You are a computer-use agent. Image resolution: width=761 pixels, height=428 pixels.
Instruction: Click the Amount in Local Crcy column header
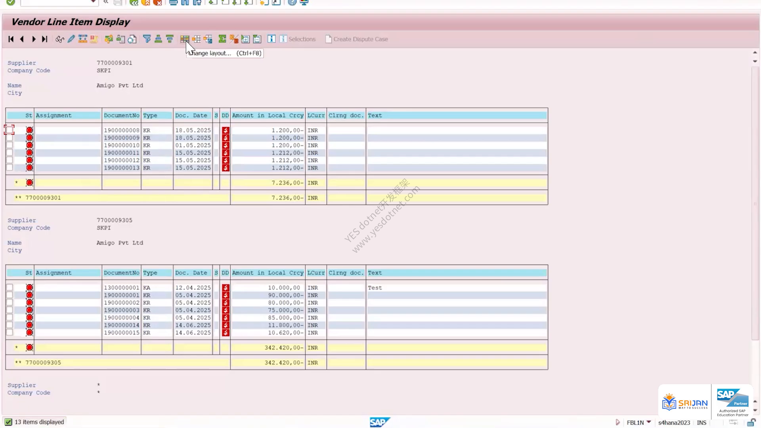pos(268,115)
